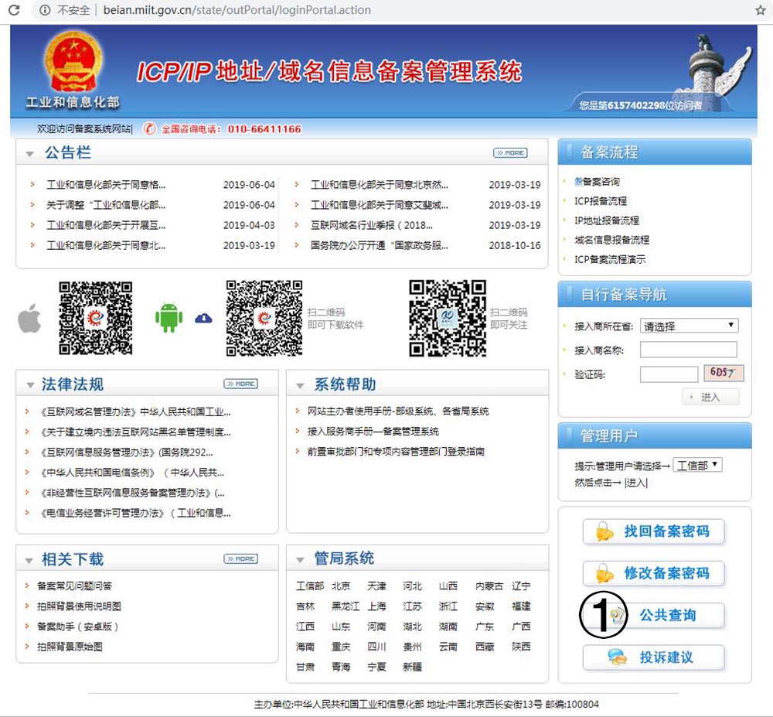
Task: Click the Apple iOS download icon
Action: point(29,319)
